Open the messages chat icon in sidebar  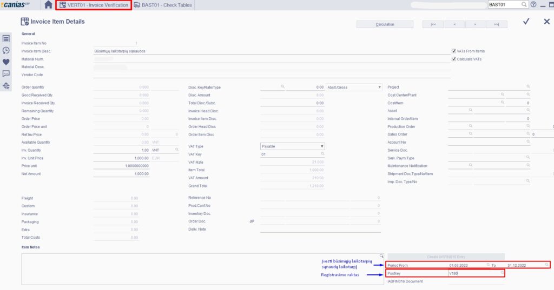coord(6,74)
